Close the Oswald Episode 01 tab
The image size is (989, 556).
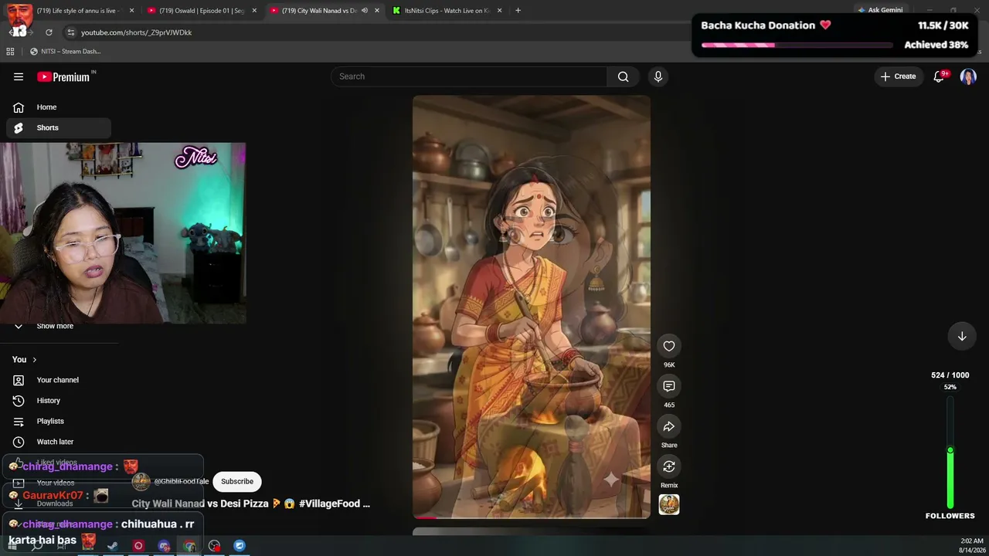[x=254, y=11]
